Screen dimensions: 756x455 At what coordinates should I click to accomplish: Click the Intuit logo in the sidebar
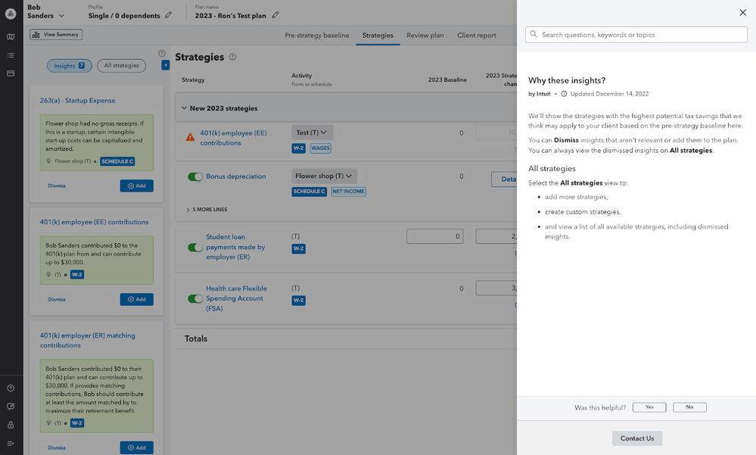coord(11,14)
